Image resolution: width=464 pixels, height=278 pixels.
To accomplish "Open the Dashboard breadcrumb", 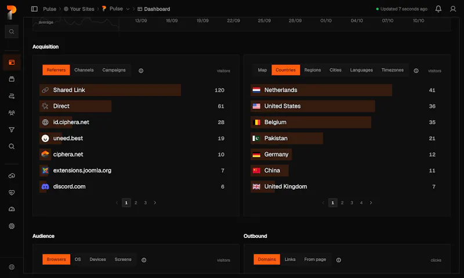I will pos(154,9).
